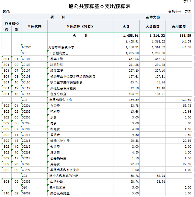This screenshot has height=197, width=195.
Task: Click the 项目 header cell
Action: [x=58, y=17]
